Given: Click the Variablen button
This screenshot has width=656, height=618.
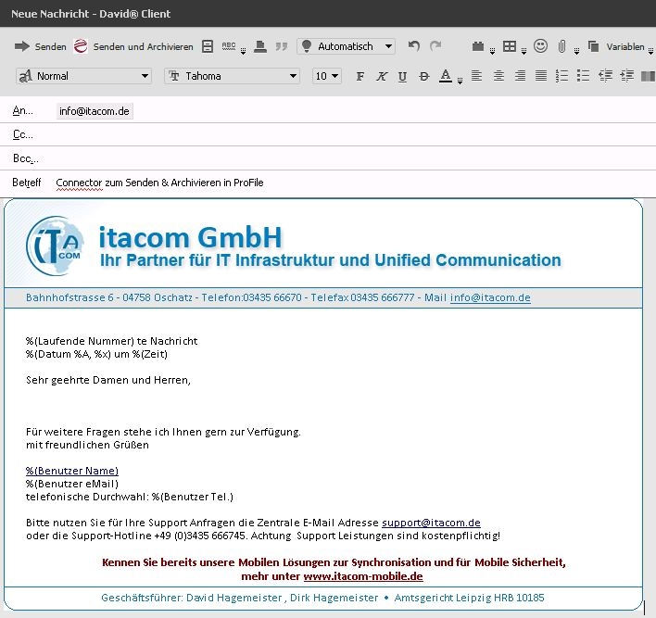Looking at the screenshot, I should click(x=625, y=47).
